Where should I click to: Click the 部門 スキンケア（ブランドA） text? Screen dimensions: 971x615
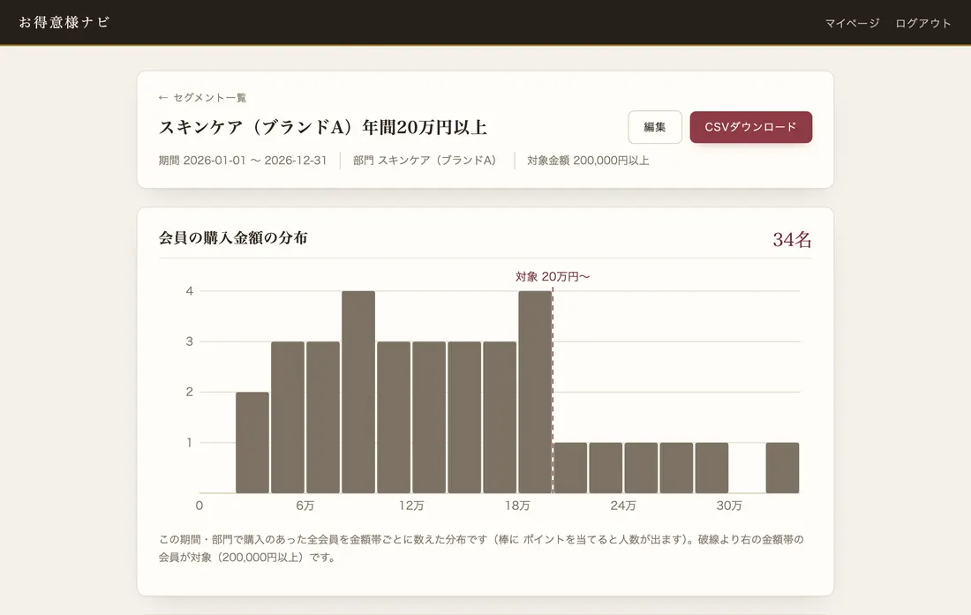click(x=425, y=161)
